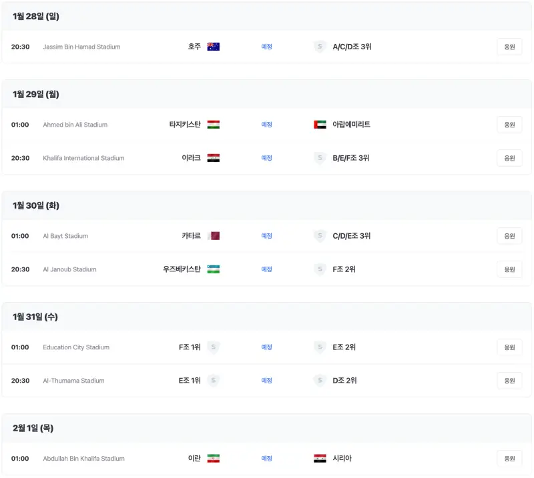
Task: Click 응원 button for 호주 match
Action: (x=509, y=47)
